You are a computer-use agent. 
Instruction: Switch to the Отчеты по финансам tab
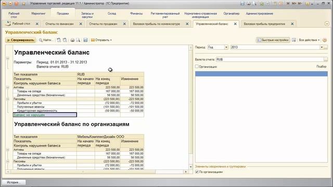[x=59, y=24]
